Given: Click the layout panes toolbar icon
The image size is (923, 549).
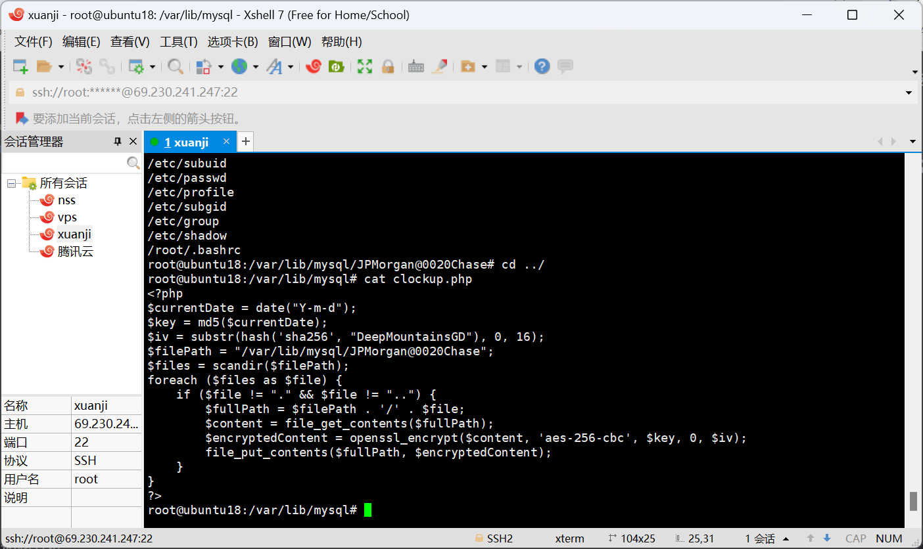Looking at the screenshot, I should 503,66.
